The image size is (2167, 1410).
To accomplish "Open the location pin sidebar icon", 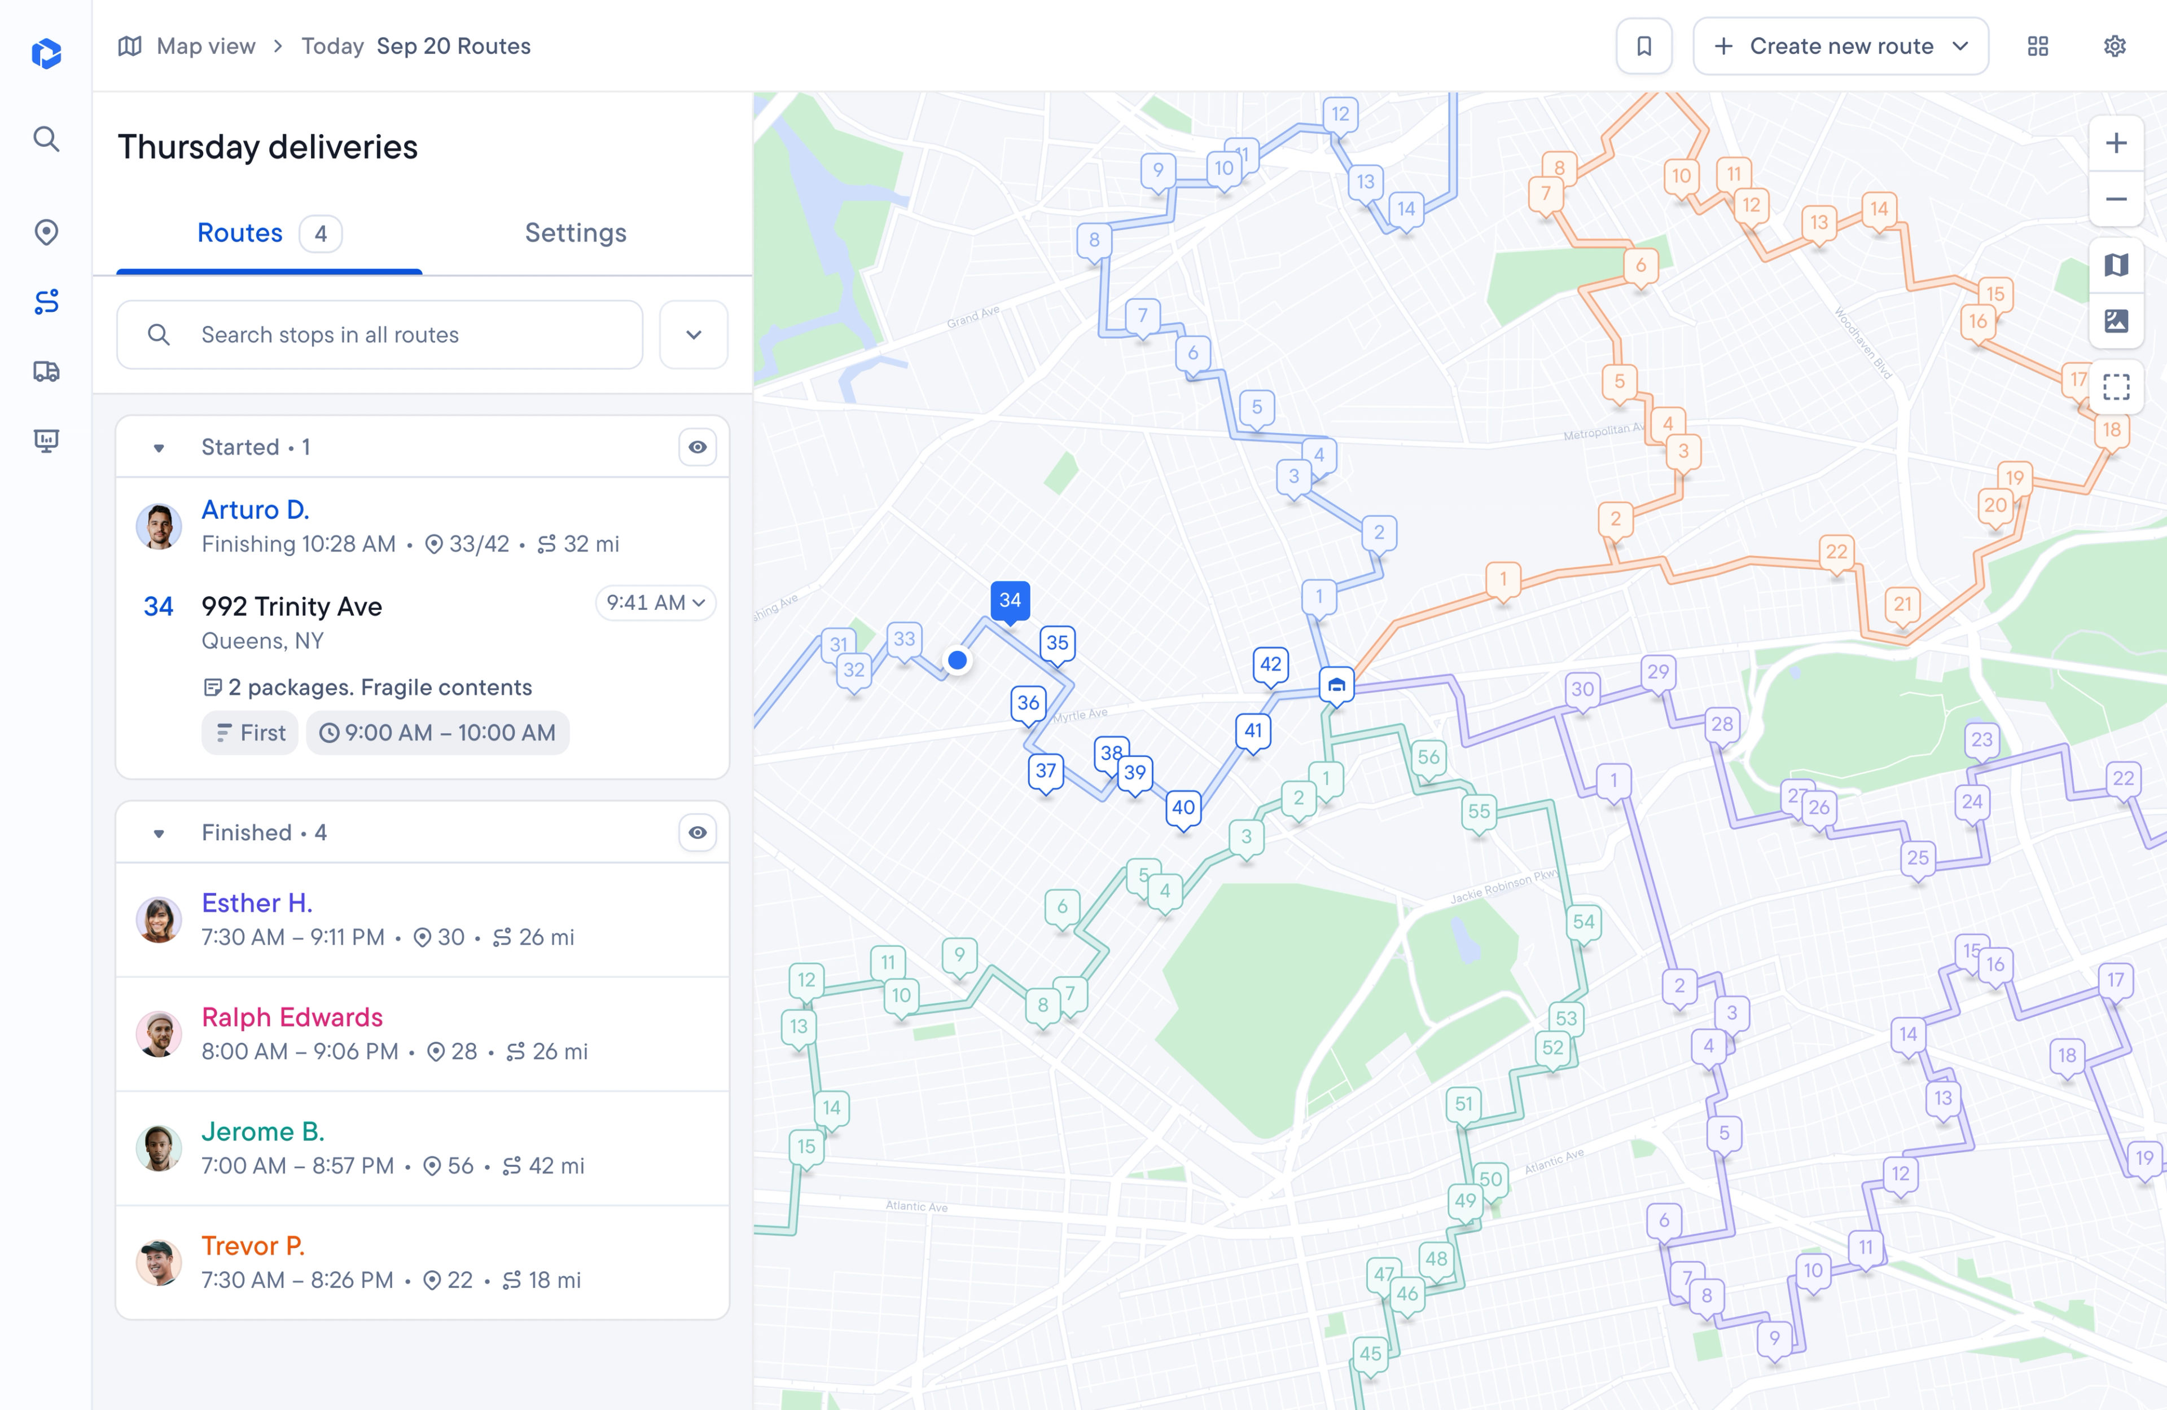I will click(46, 232).
